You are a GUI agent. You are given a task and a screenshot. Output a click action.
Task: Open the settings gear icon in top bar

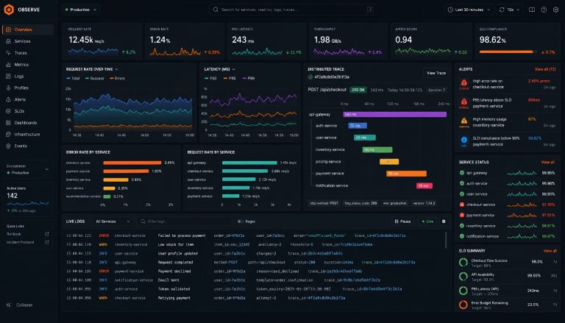tap(555, 10)
